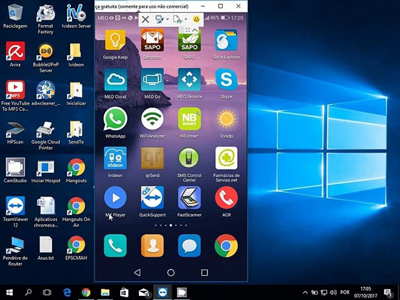400x300 pixels.
Task: Open FastScanner app
Action: point(189,197)
